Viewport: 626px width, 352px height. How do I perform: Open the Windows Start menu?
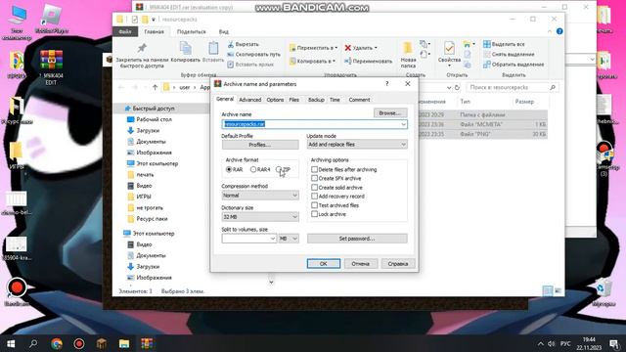11,343
